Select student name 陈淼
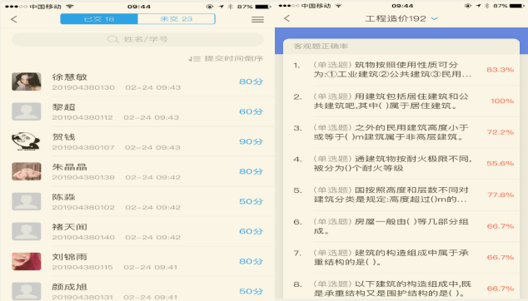This screenshot has height=301, width=528. click(x=63, y=197)
